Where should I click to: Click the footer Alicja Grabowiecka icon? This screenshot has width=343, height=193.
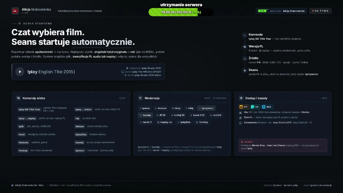[x=13, y=185]
